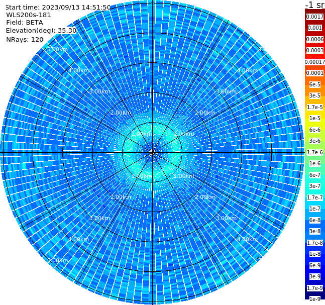This screenshot has height=305, width=325.
Task: Select the 6e-8 colorbar label
Action: click(315, 220)
